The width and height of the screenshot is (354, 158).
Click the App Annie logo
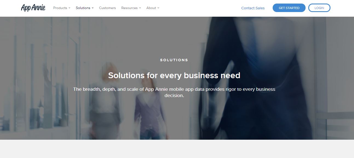33,8
